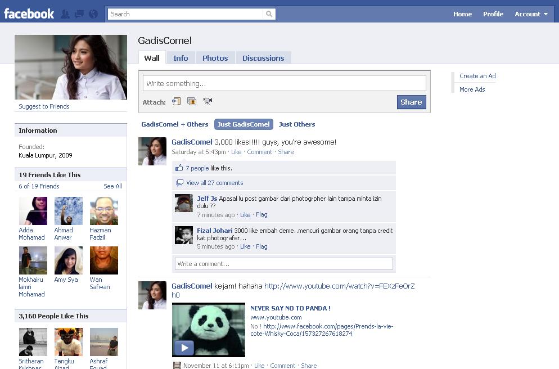Screen dimensions: 559x369
Task: Click Saturday at 5:43pm timestamp
Action: pyautogui.click(x=199, y=152)
